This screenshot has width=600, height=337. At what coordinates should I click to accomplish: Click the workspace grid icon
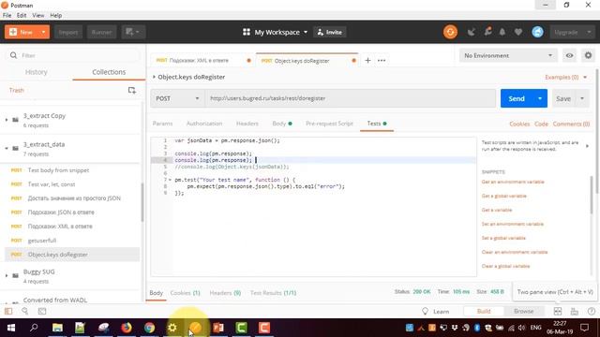point(247,32)
